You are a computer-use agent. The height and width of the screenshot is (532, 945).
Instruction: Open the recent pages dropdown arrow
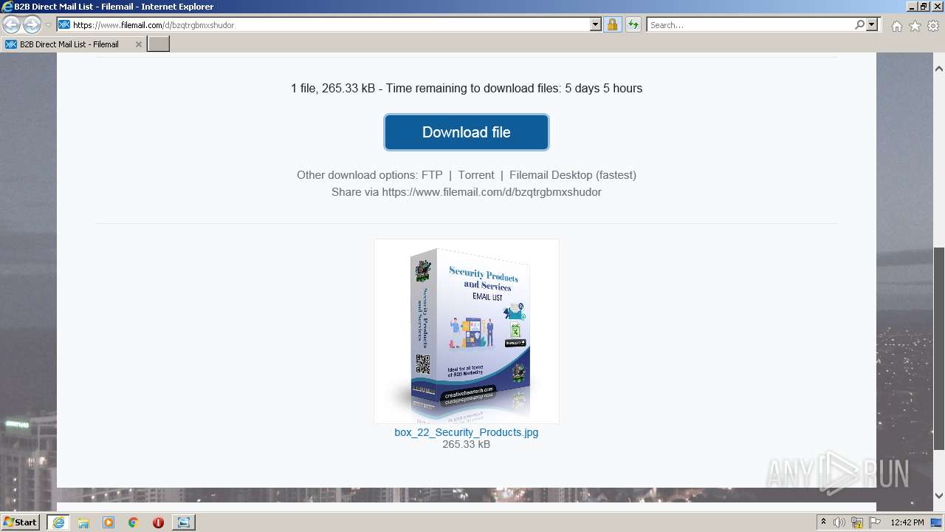[x=49, y=25]
